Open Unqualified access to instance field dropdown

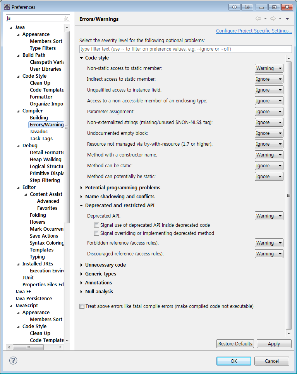269,90
